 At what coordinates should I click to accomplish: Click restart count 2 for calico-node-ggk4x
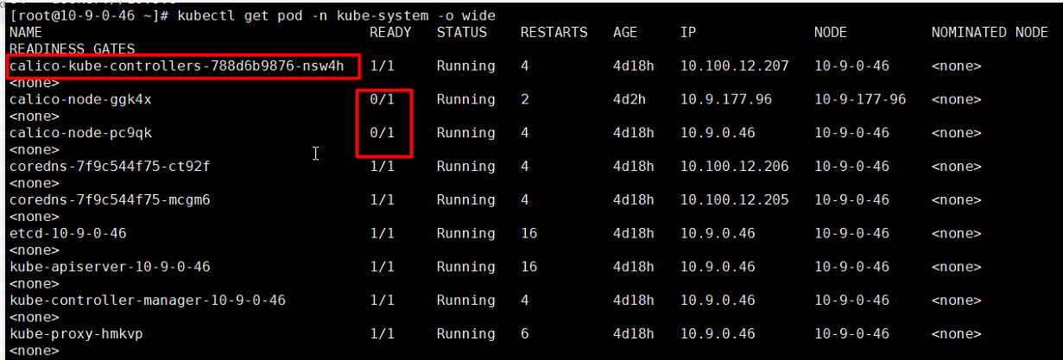[x=525, y=100]
